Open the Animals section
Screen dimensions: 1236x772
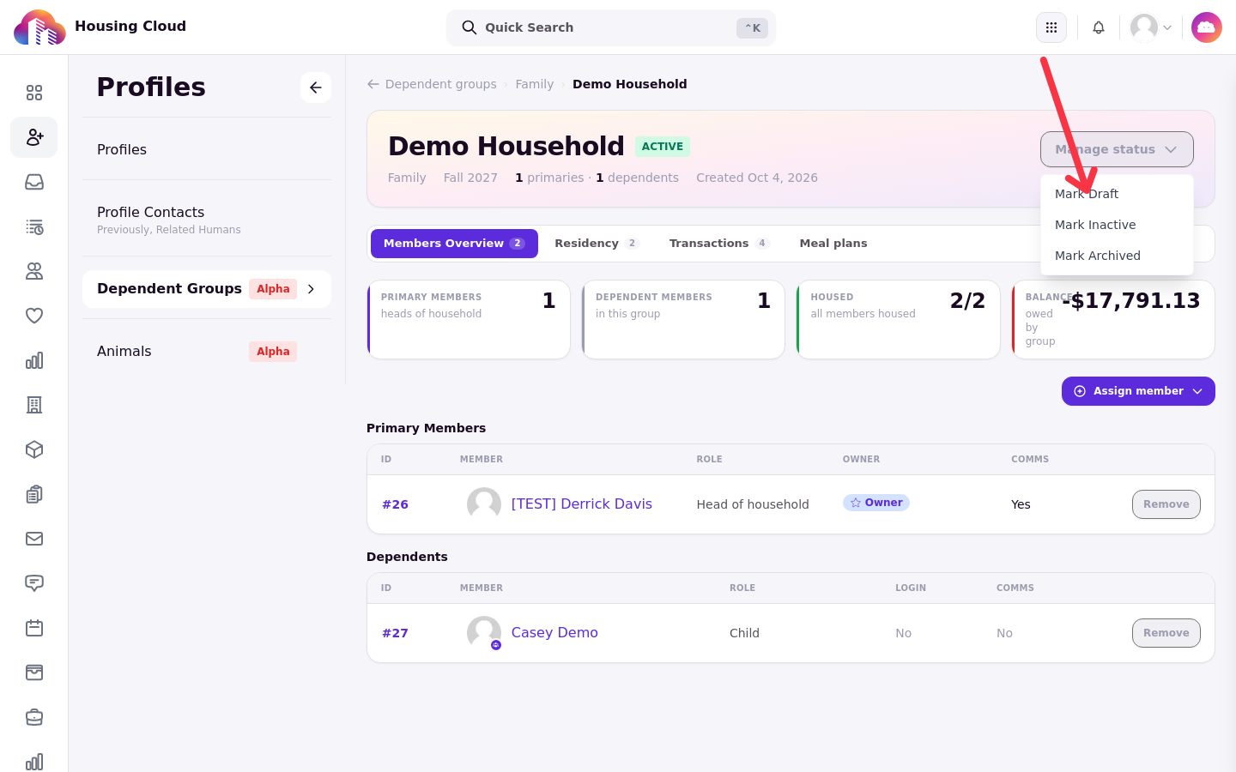click(207, 352)
